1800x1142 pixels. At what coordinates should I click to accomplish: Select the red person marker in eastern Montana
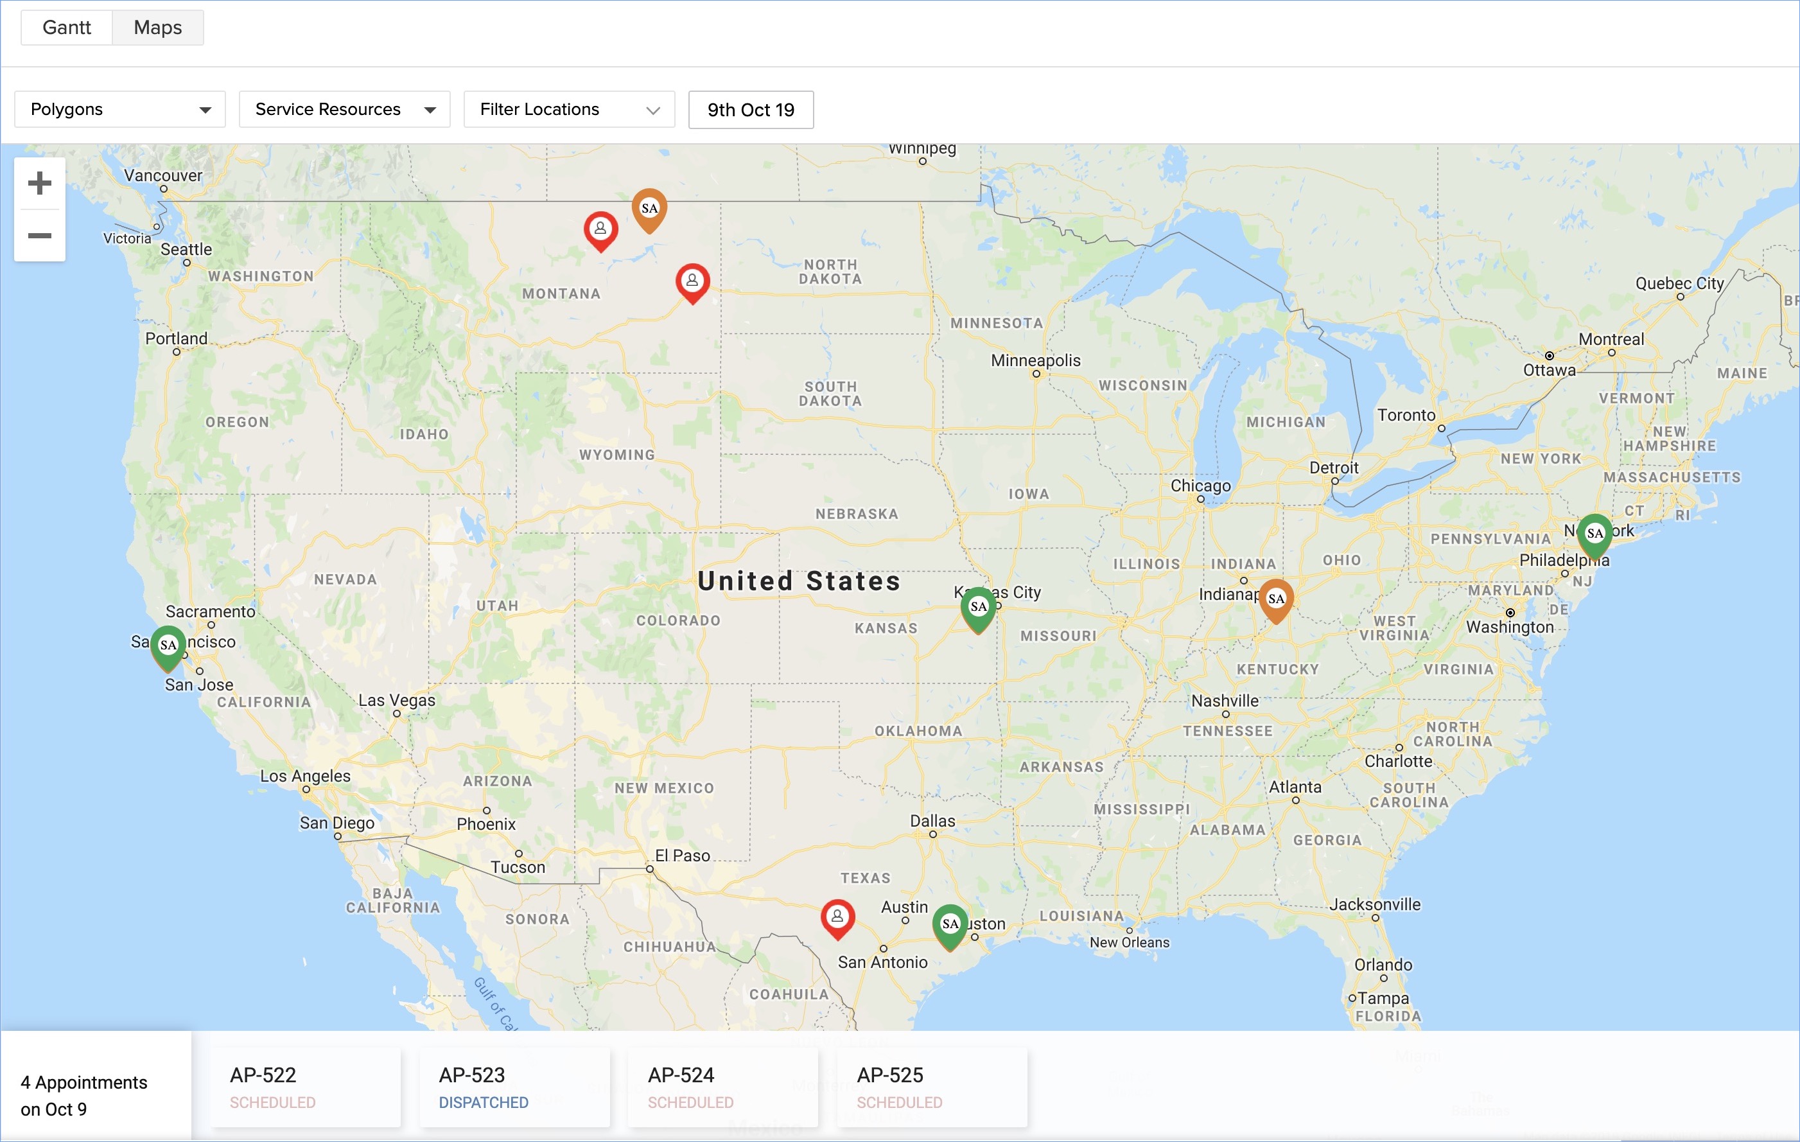tap(692, 282)
